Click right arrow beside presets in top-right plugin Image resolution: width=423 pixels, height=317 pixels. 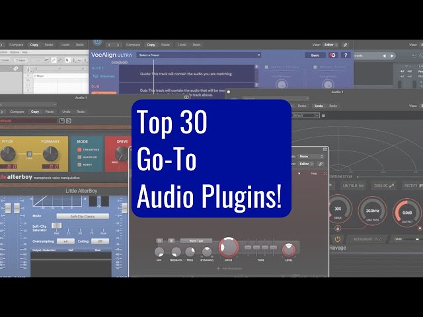coord(392,55)
